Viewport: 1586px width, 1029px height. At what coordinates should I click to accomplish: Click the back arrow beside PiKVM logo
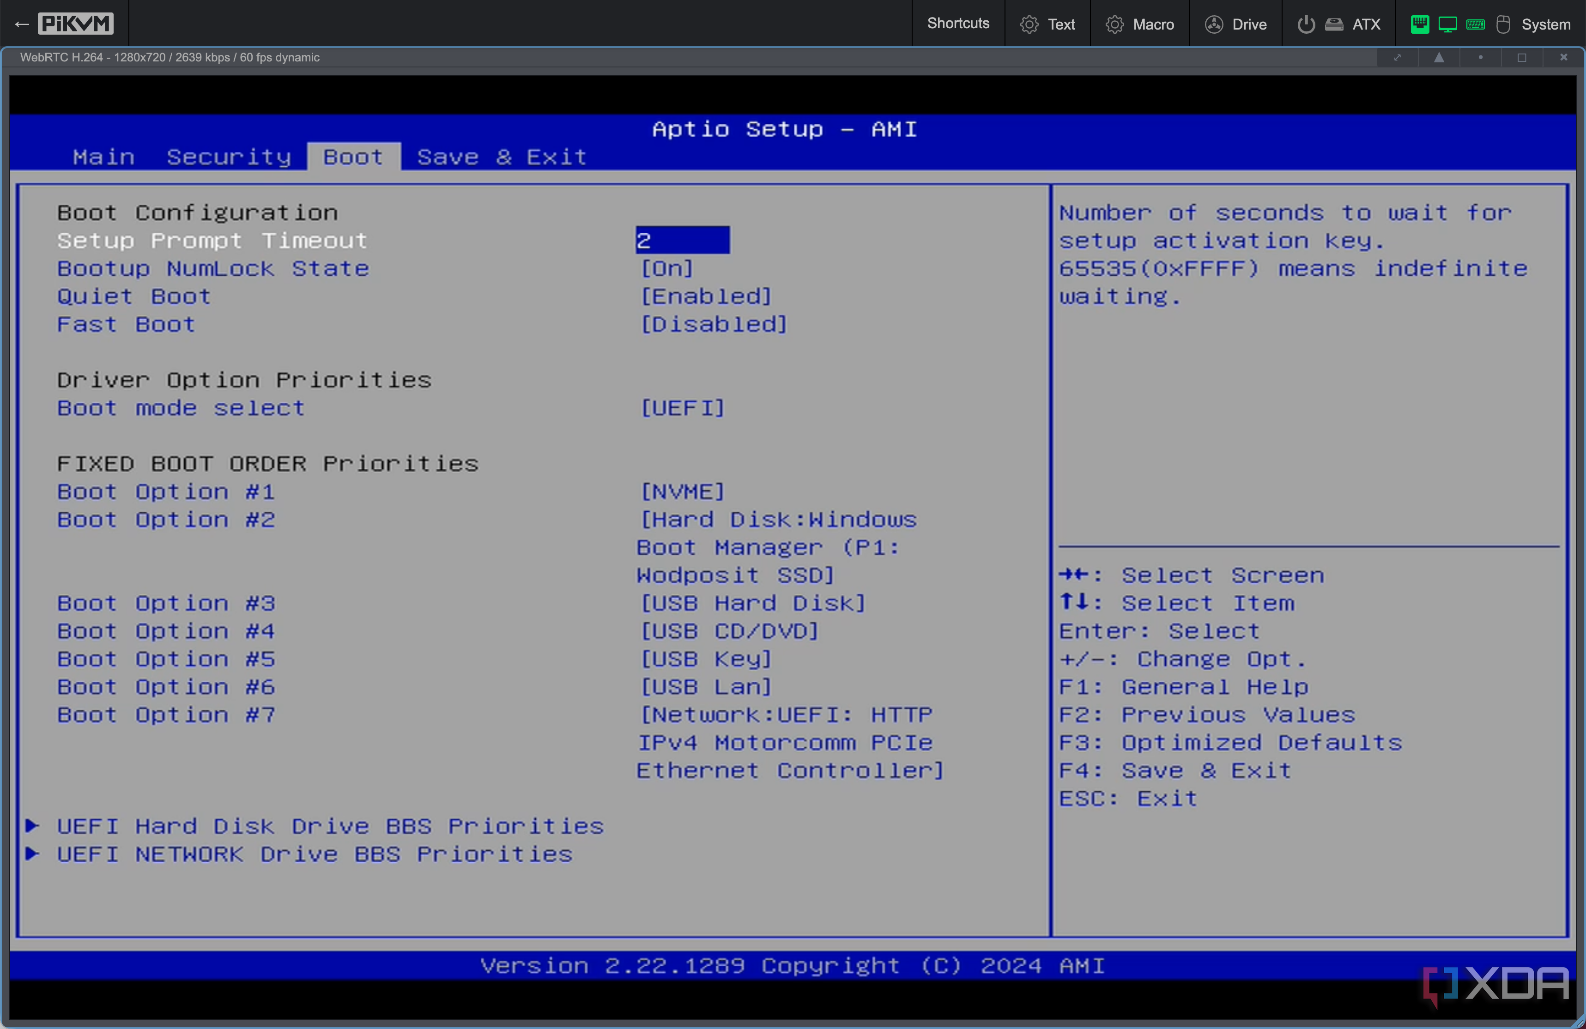pyautogui.click(x=21, y=24)
